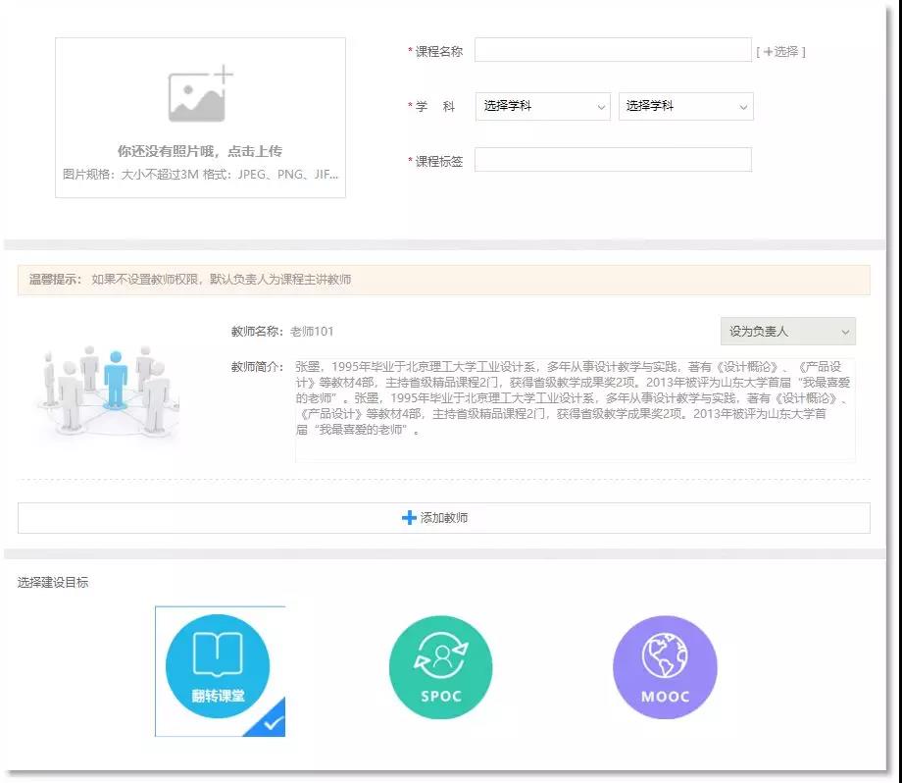Toggle the checkmark badge on 翻转课堂
Viewport: 902px width, 783px height.
click(272, 724)
